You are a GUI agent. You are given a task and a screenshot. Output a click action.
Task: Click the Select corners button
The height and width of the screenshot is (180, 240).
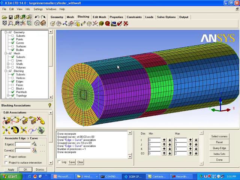[219, 136]
